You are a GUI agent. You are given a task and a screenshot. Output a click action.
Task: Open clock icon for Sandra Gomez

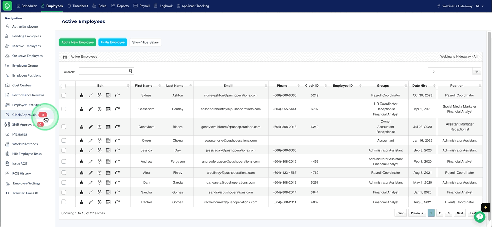pyautogui.click(x=100, y=192)
